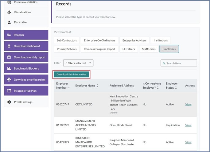Click the on/offboarding people icon
This screenshot has width=210, height=152.
(x=9, y=79)
